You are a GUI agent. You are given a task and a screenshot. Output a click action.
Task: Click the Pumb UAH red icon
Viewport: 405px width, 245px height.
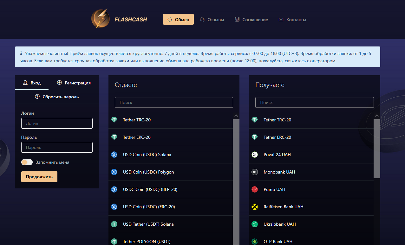(x=255, y=189)
